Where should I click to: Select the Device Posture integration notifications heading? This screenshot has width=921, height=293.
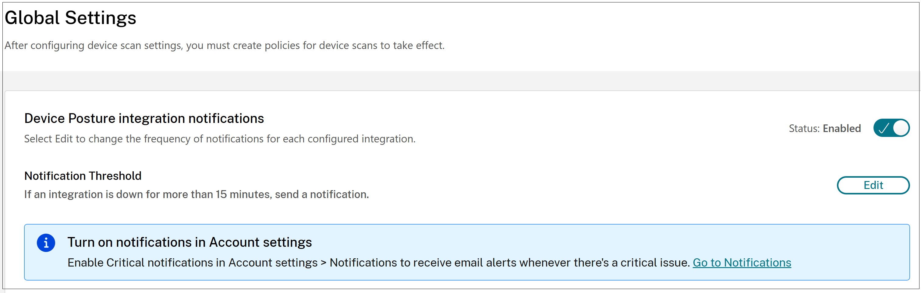pos(144,118)
